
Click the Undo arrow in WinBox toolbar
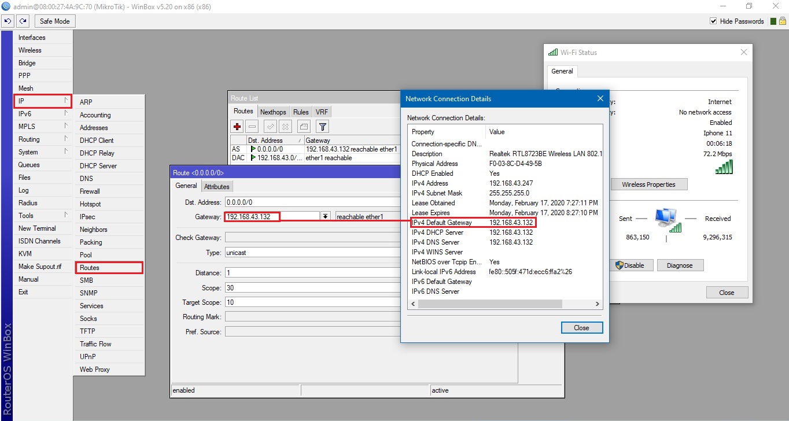9,21
